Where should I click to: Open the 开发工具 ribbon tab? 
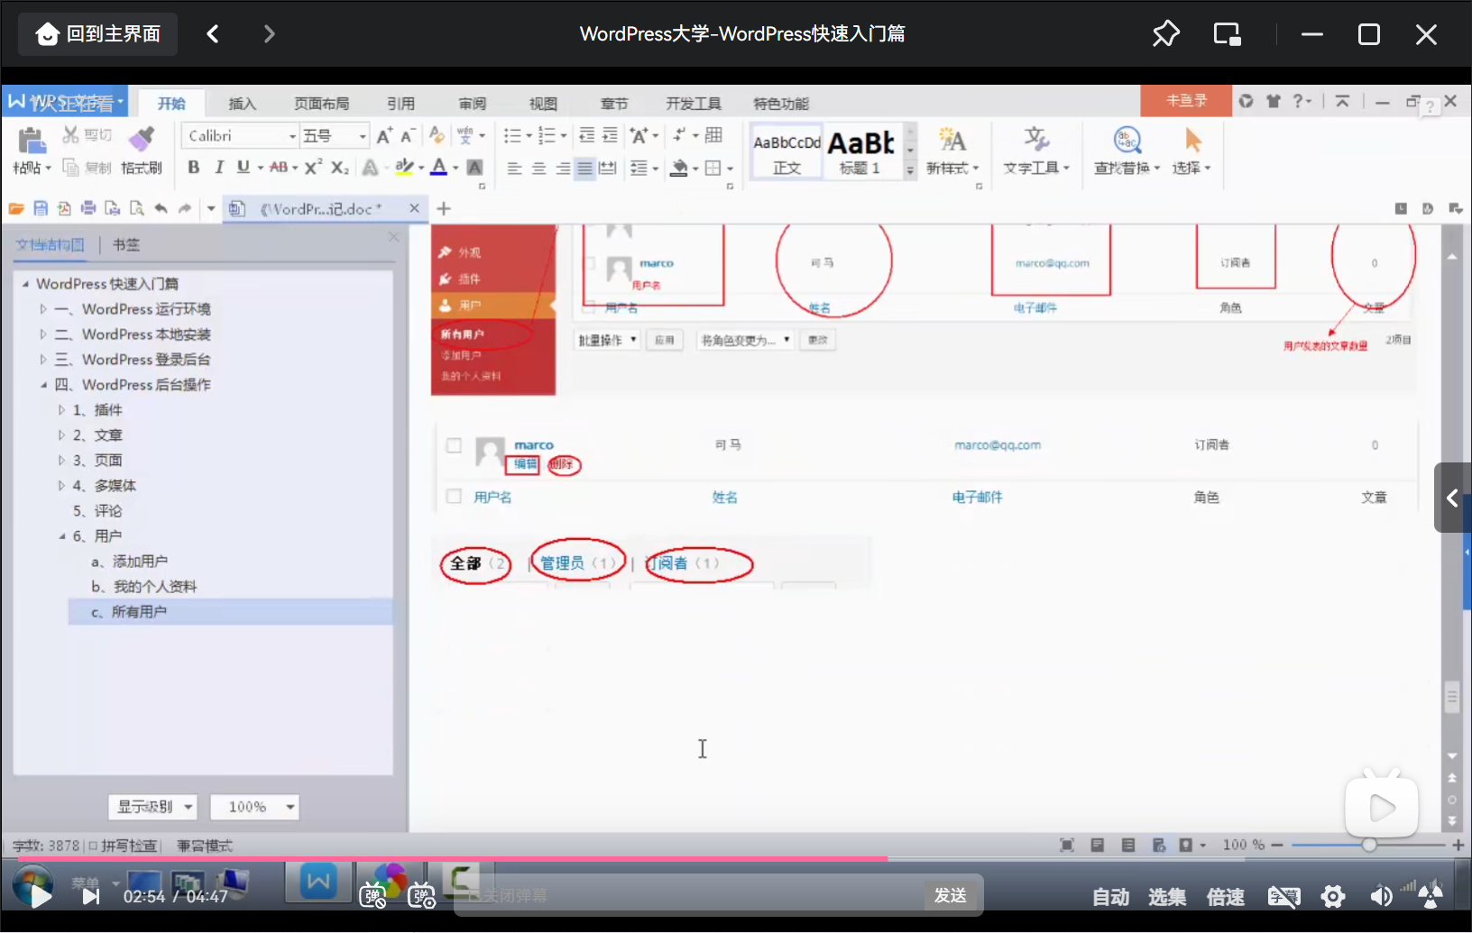pyautogui.click(x=694, y=104)
